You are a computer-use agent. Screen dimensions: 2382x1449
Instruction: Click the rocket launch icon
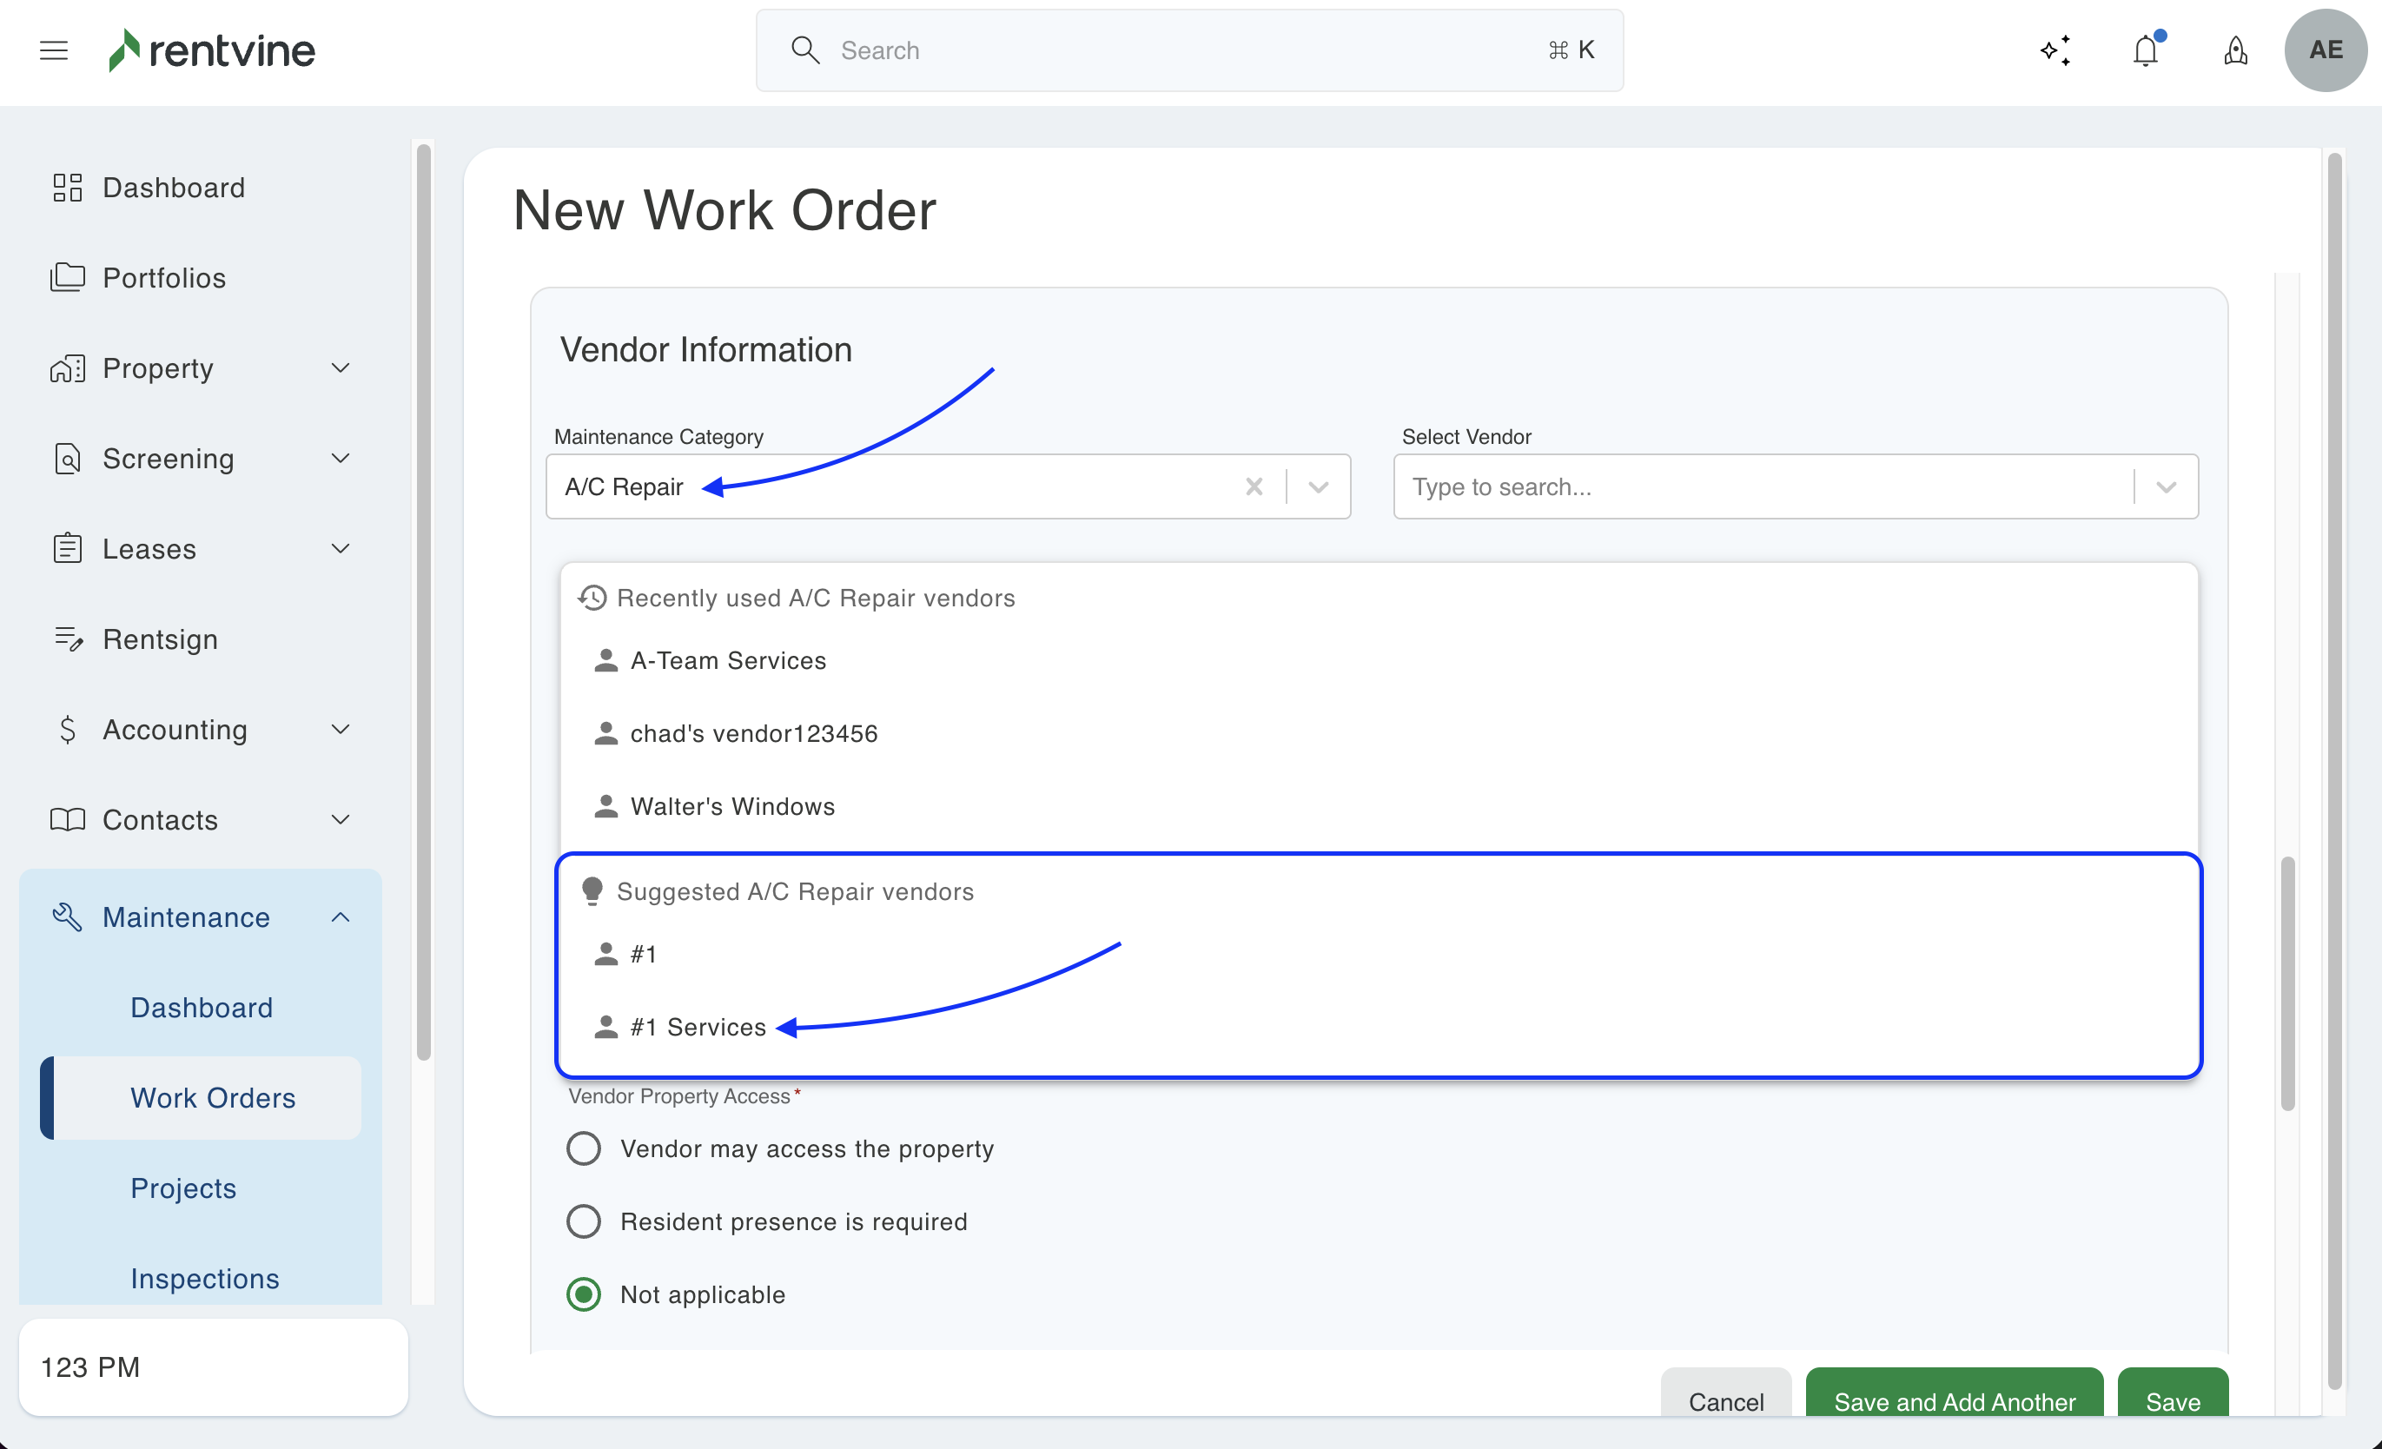[2235, 50]
